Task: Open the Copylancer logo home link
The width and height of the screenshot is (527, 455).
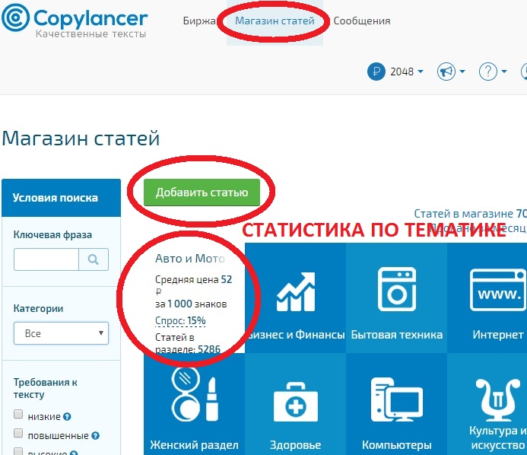Action: (x=75, y=21)
